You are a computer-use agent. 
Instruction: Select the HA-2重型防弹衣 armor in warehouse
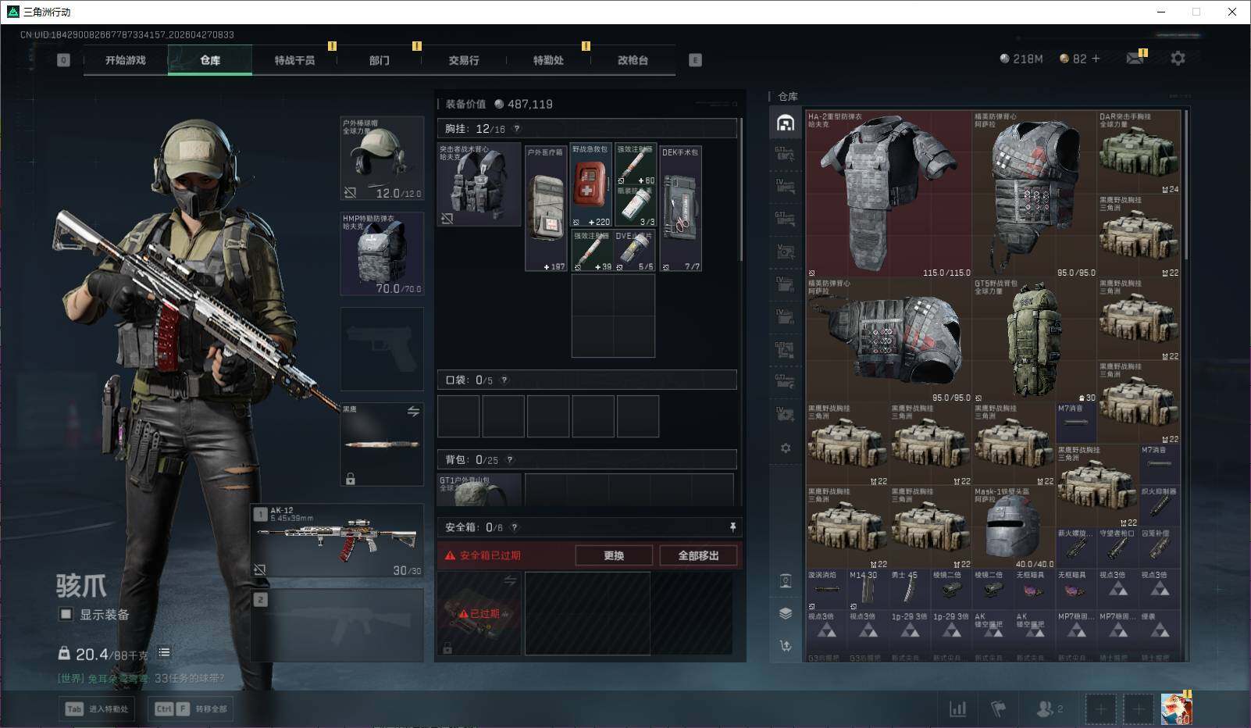(x=889, y=194)
